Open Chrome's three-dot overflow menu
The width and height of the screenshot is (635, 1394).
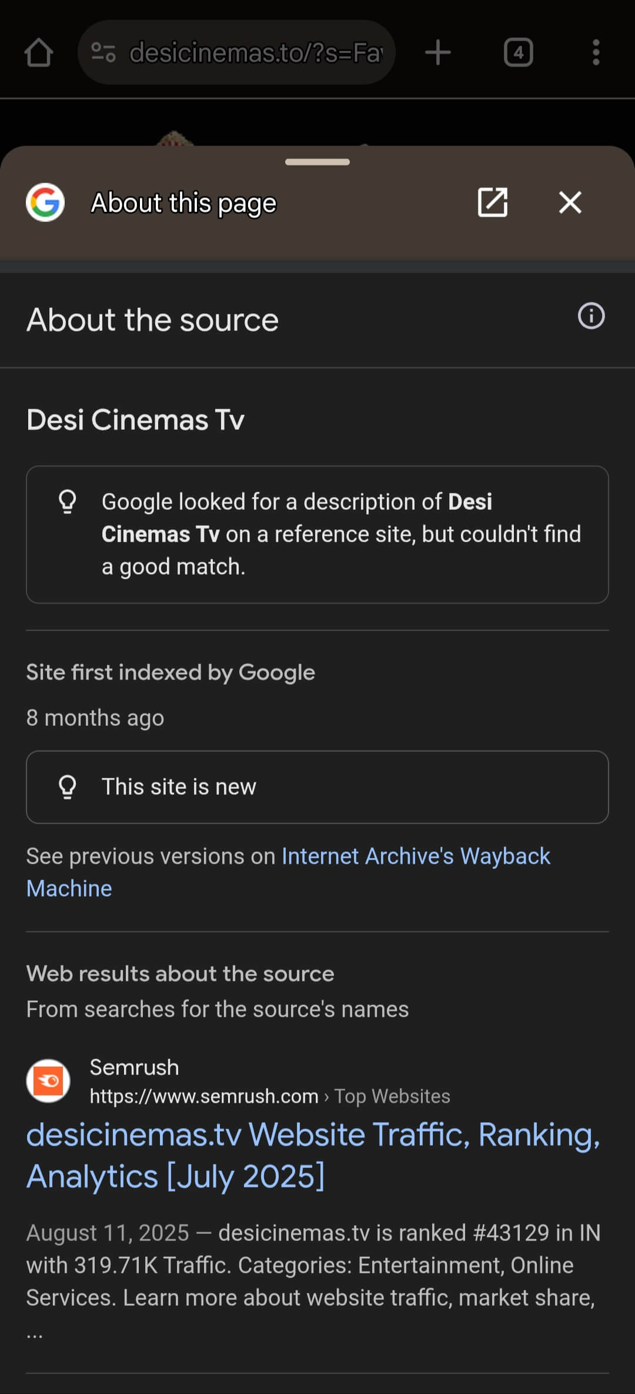pyautogui.click(x=596, y=52)
